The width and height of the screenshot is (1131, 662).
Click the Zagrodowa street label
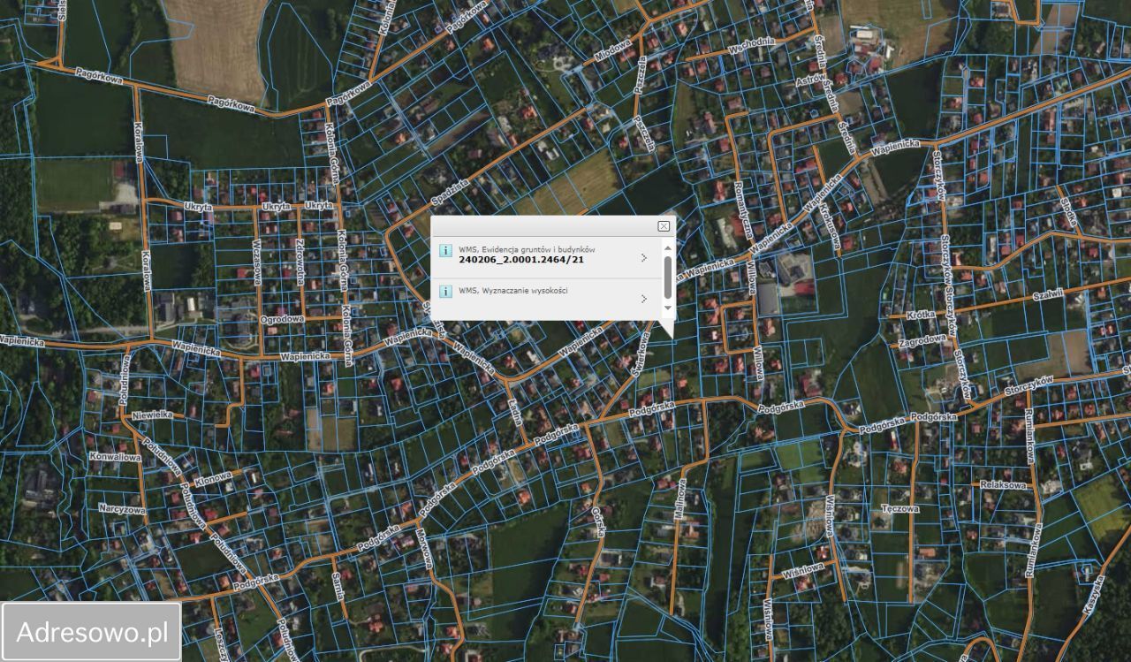pos(922,341)
